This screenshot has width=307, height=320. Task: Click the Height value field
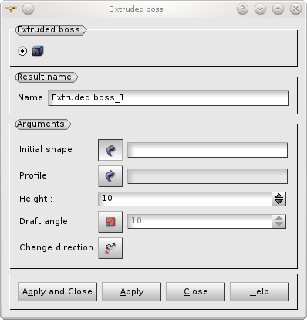click(185, 199)
